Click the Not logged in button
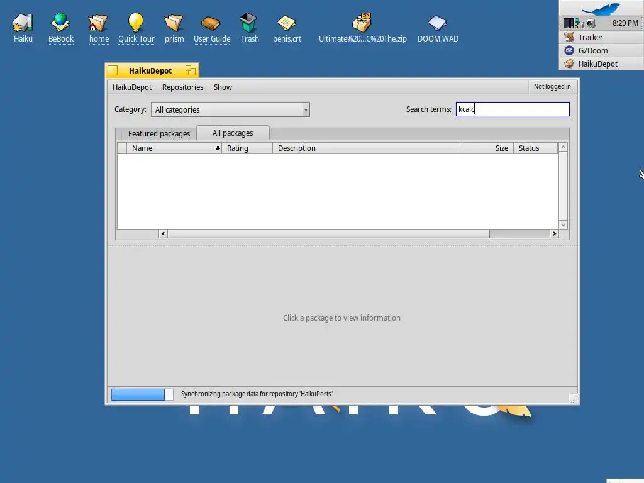Image resolution: width=644 pixels, height=483 pixels. click(552, 86)
